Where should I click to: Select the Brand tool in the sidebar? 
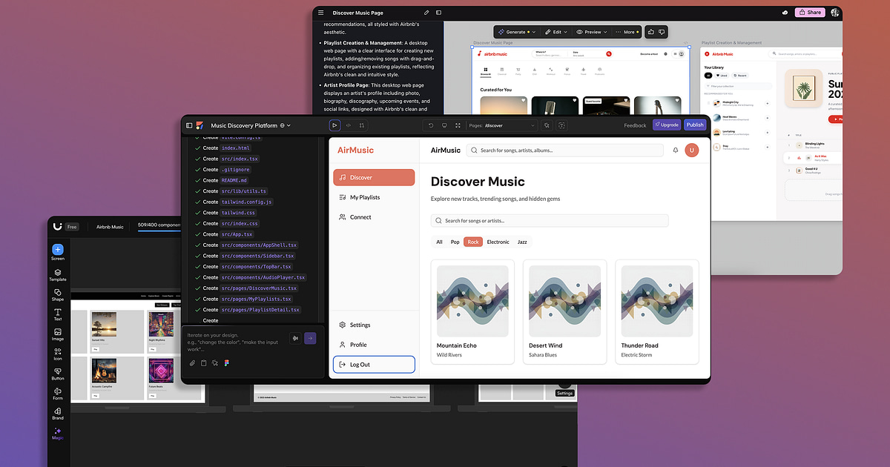coord(57,413)
